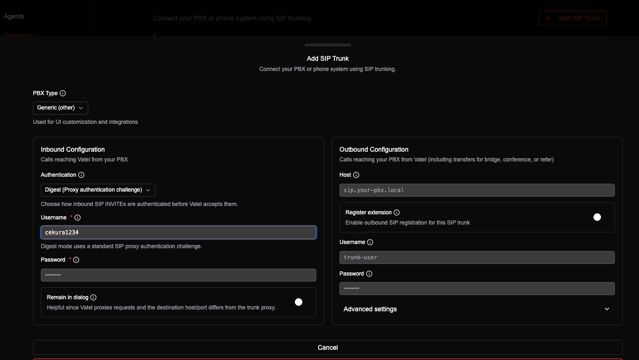Image resolution: width=639 pixels, height=360 pixels.
Task: Click the Host info icon
Action: pos(356,175)
